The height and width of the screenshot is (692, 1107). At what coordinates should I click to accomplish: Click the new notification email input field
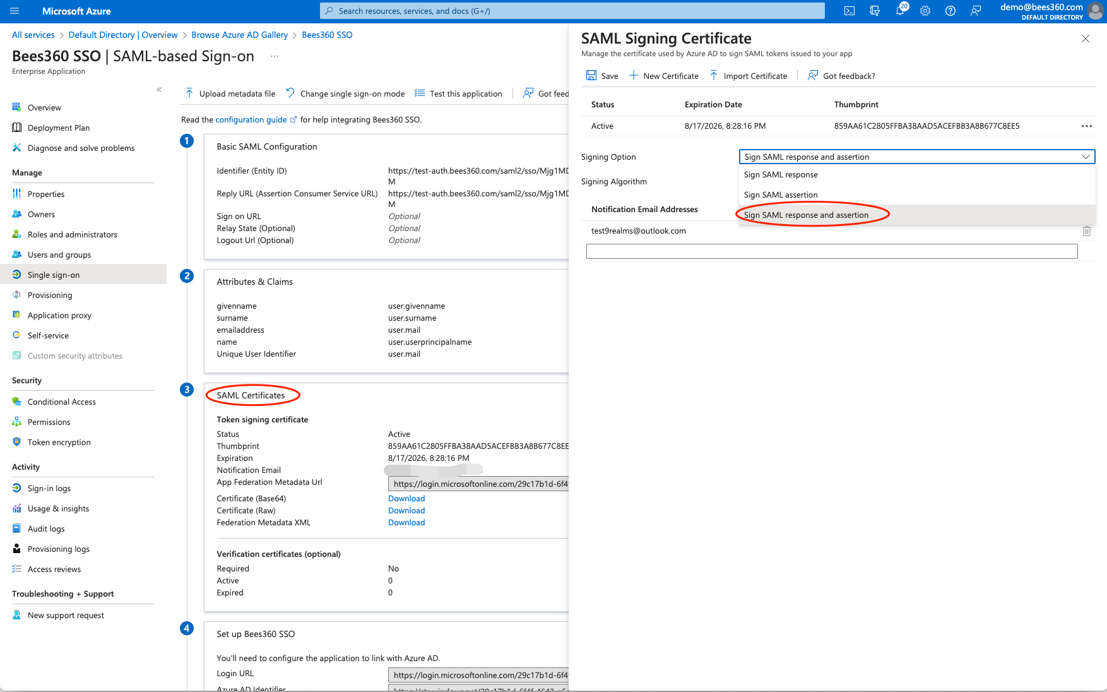click(832, 251)
